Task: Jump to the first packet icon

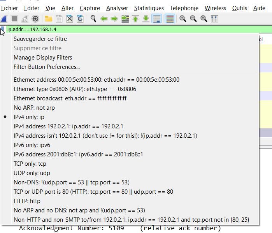Action: pos(135,19)
